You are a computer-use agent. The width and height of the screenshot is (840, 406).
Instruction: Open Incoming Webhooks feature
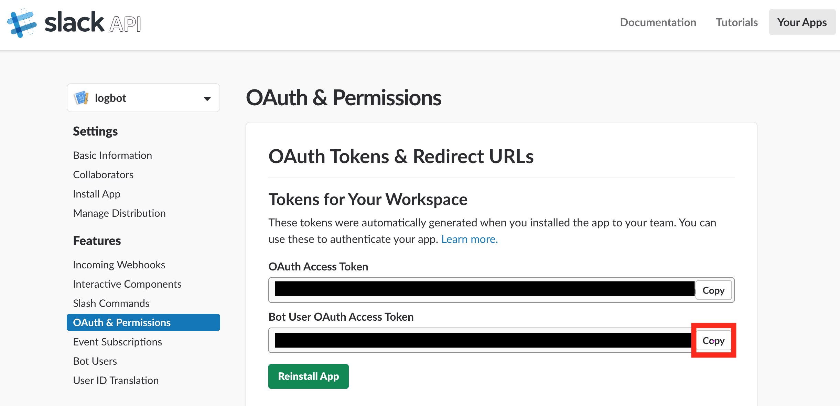point(119,265)
